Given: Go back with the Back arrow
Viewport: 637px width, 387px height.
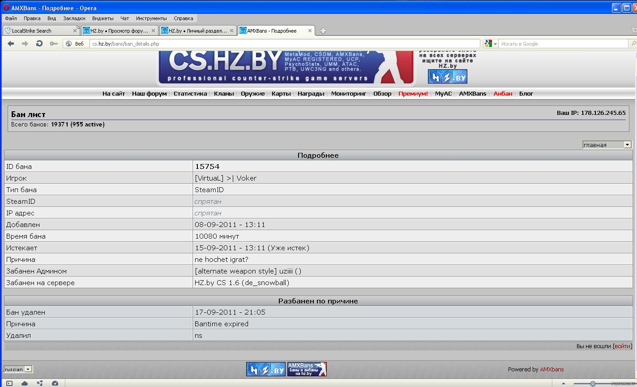Looking at the screenshot, I should (11, 43).
